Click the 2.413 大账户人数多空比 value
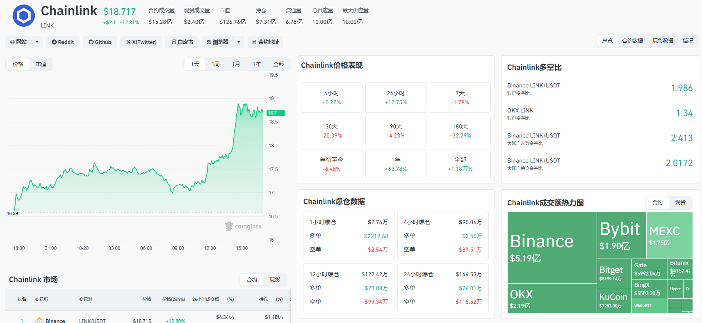Image resolution: width=702 pixels, height=323 pixels. point(681,138)
